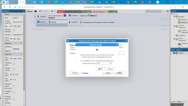Open the undetectable key dropdown
Image resolution: width=188 pixels, height=106 pixels.
pos(104,63)
